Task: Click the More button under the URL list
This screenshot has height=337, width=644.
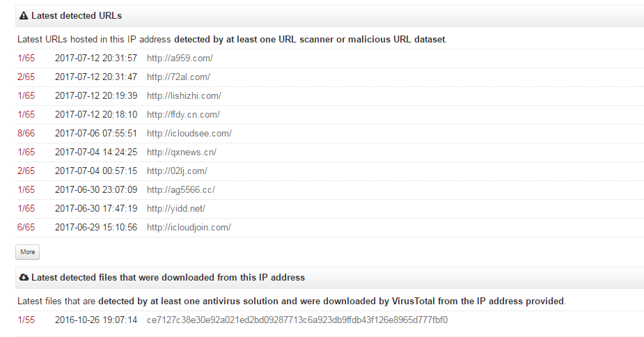Action: 28,252
